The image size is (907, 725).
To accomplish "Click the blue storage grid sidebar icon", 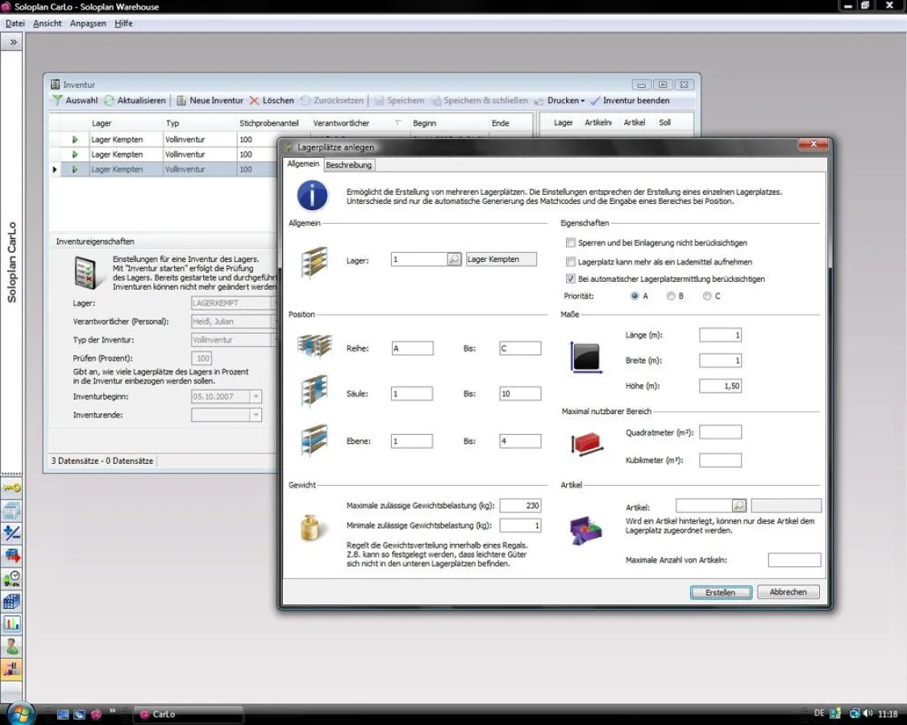I will (11, 601).
